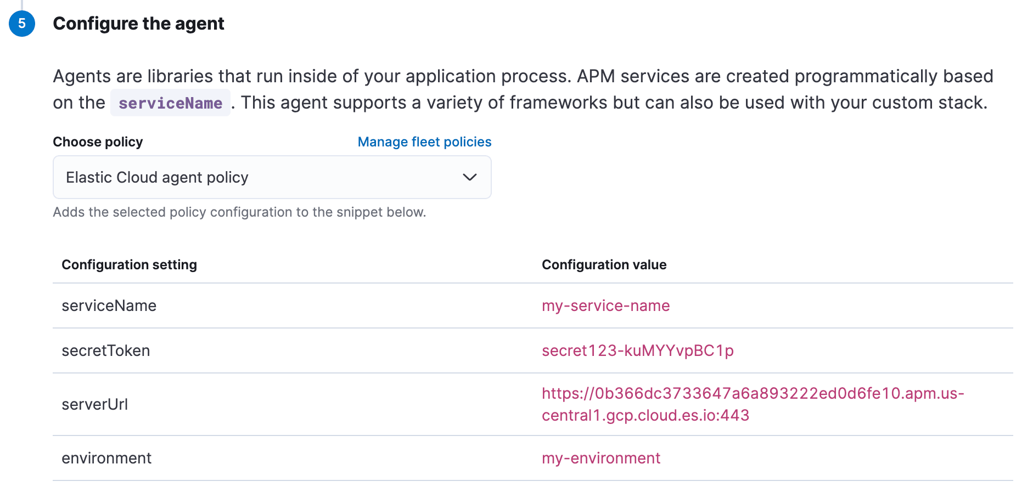
Task: Click the secret123 token value
Action: pyautogui.click(x=637, y=350)
